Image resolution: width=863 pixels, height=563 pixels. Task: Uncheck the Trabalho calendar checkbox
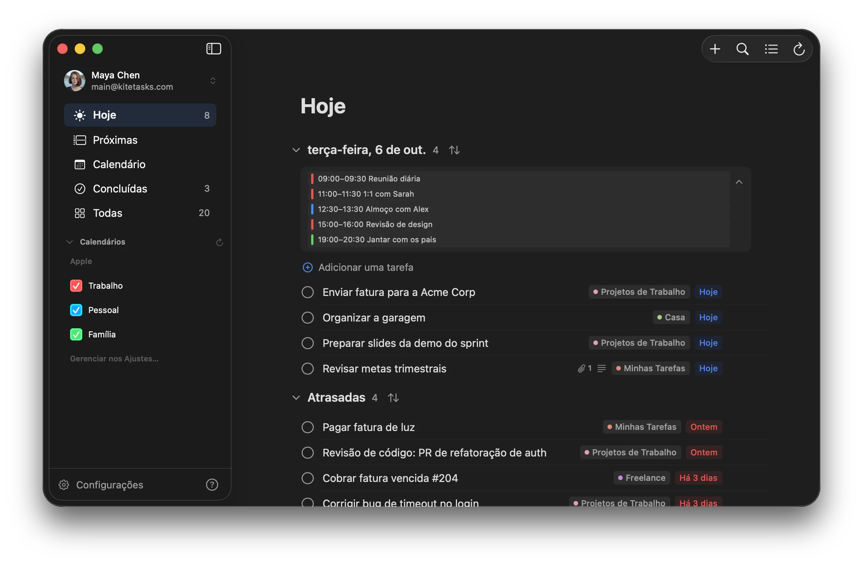tap(76, 286)
